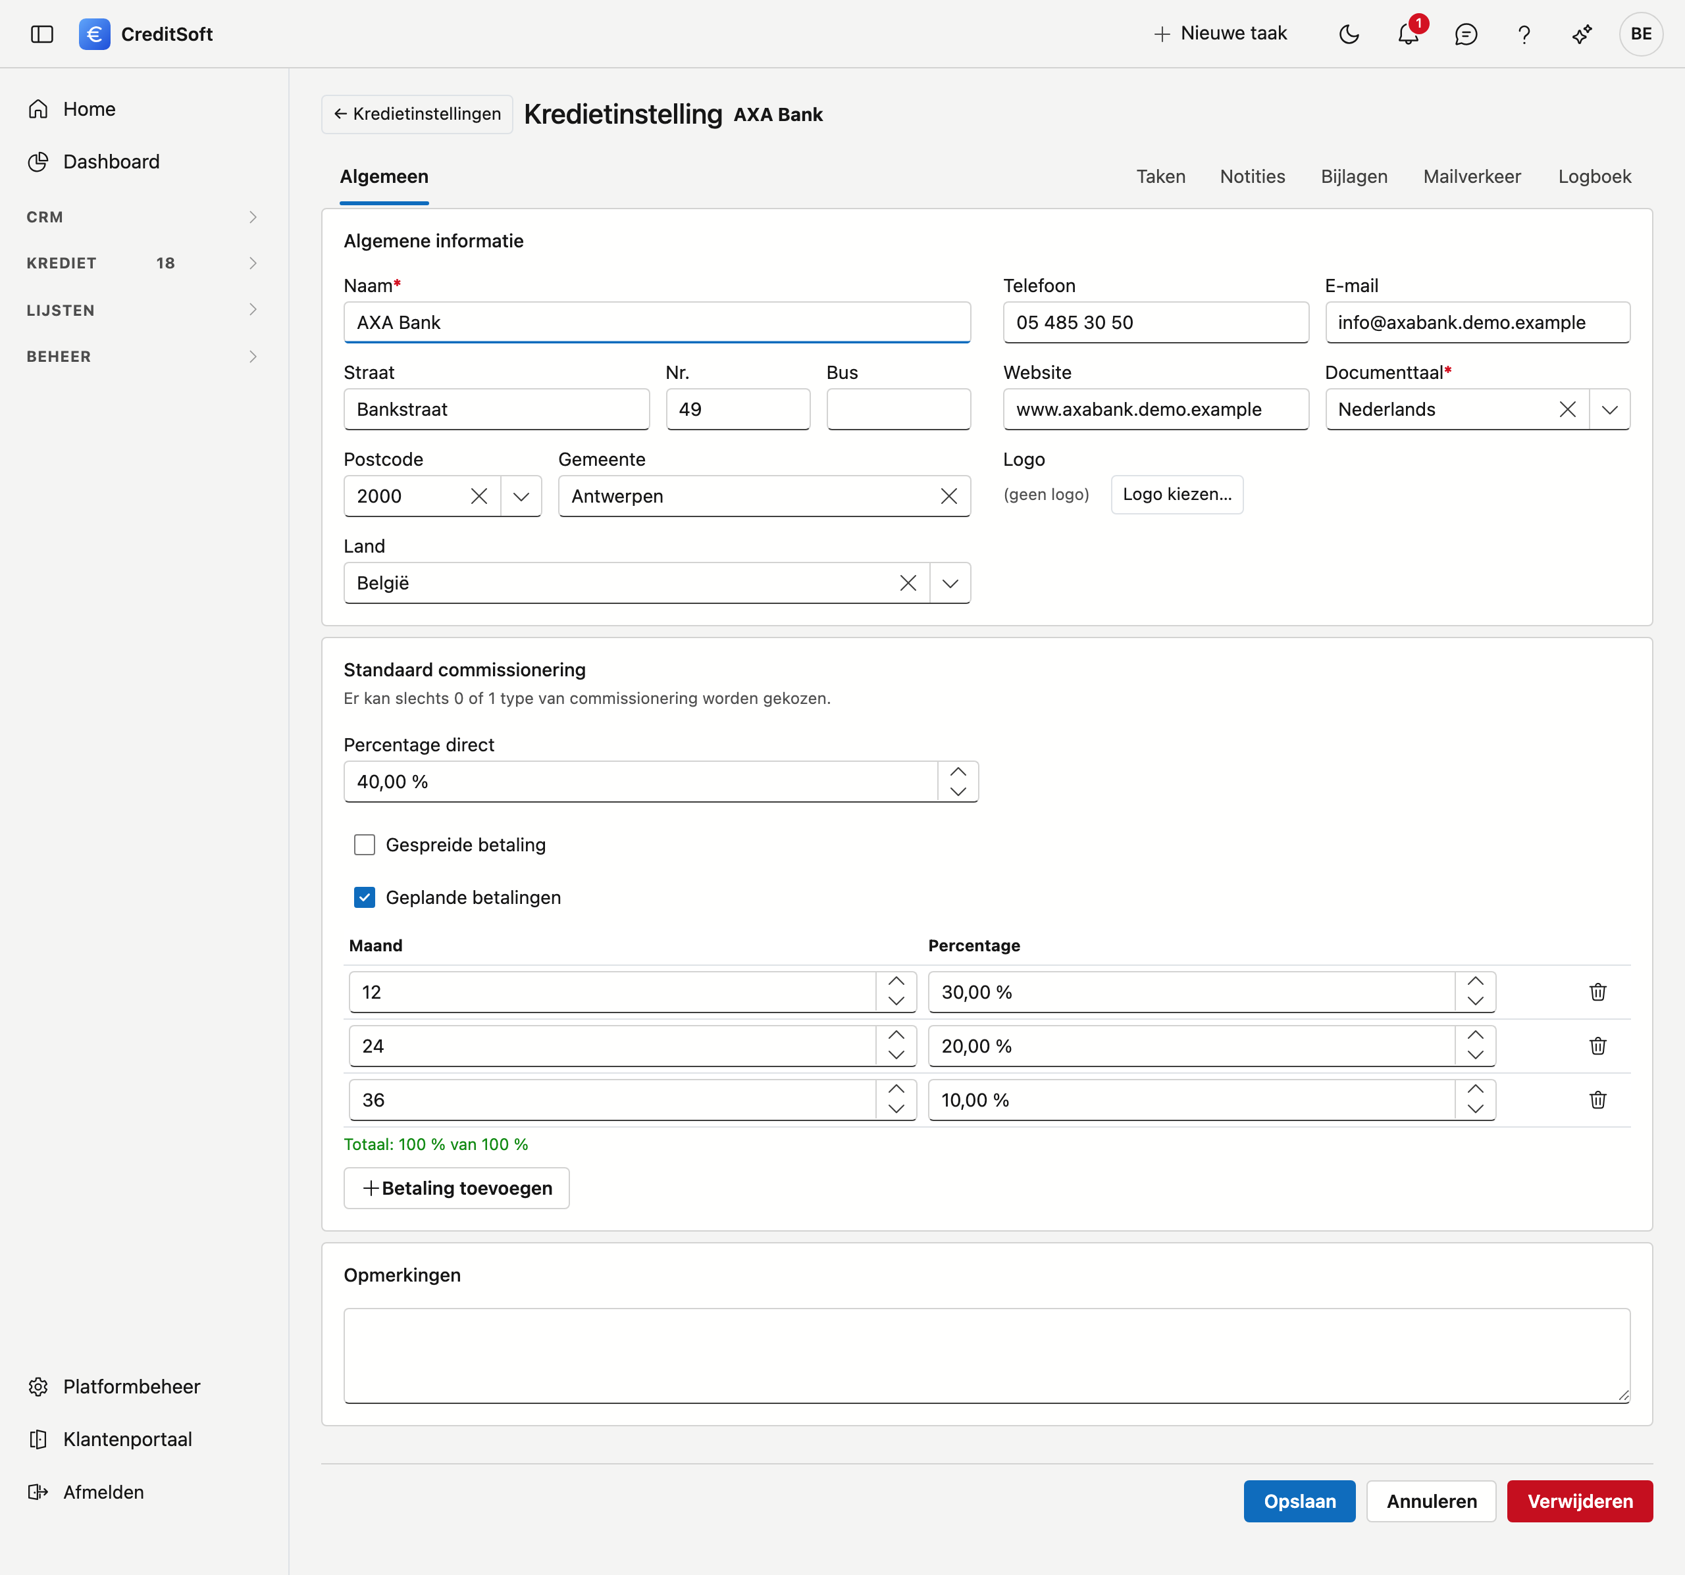Go back to Kredietinstellingen

click(x=417, y=114)
